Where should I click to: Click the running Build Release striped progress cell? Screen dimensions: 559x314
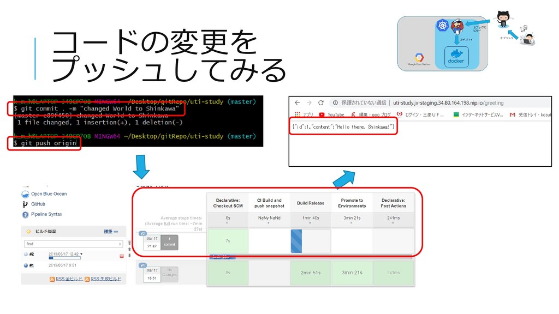[x=296, y=241]
